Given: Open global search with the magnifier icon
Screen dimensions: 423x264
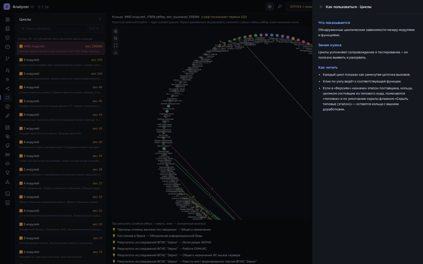Looking at the screenshot, I should (x=280, y=7).
